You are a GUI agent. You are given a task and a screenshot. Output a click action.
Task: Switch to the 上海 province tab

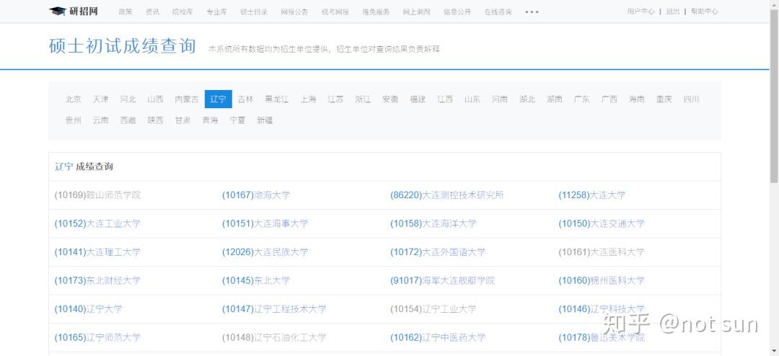(308, 99)
